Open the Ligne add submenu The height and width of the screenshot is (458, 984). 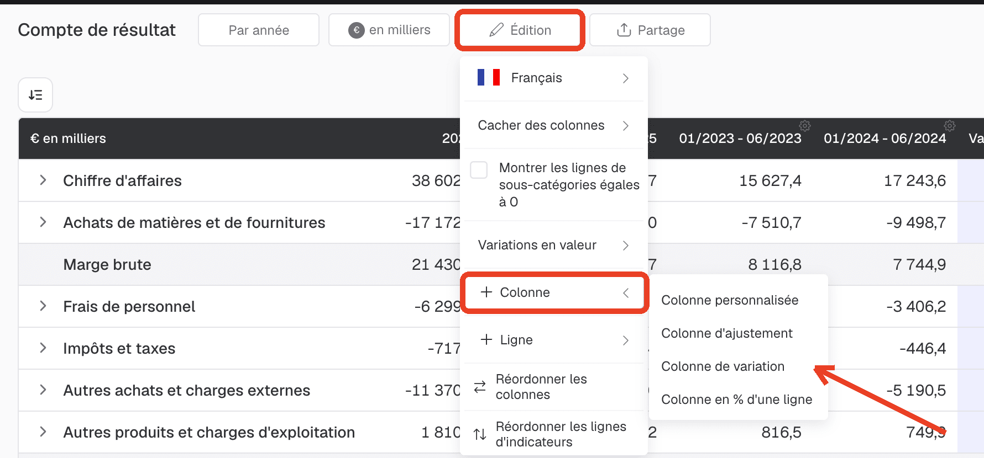point(554,340)
